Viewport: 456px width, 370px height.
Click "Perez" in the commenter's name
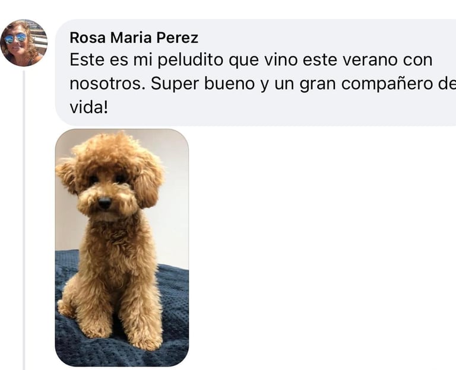(178, 38)
